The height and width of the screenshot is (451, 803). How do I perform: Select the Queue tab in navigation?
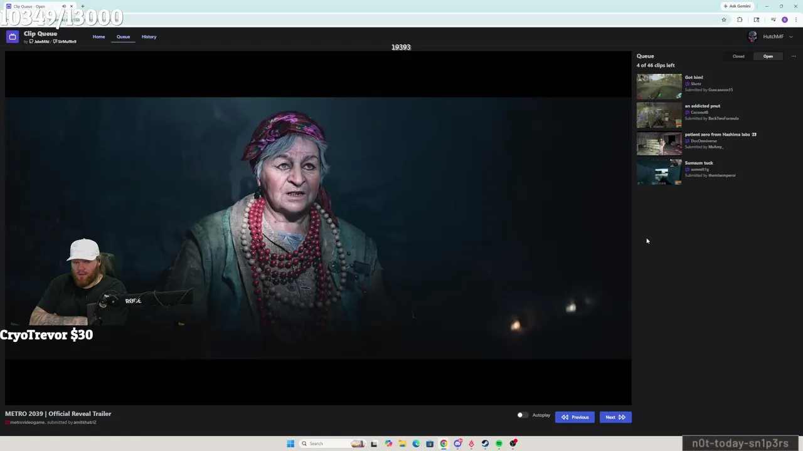click(x=123, y=37)
